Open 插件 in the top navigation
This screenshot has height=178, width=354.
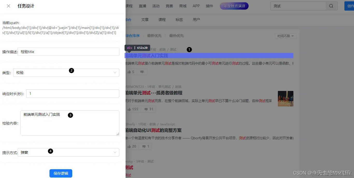(x=209, y=6)
